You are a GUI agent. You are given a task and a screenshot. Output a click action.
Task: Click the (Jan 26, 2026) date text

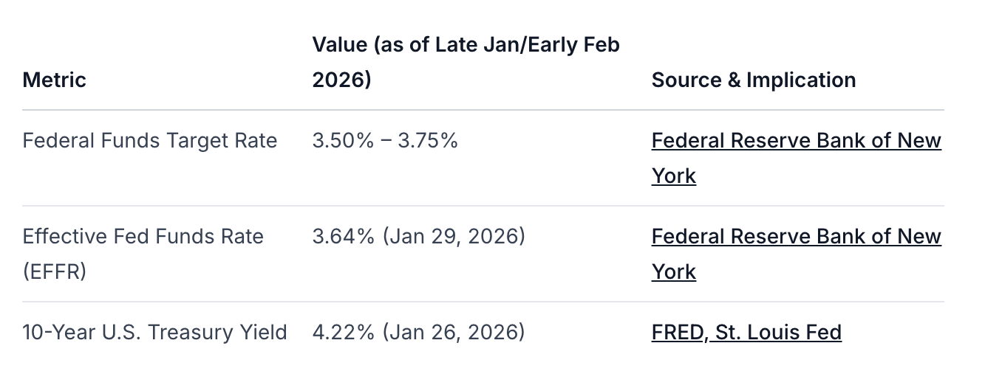click(x=454, y=333)
